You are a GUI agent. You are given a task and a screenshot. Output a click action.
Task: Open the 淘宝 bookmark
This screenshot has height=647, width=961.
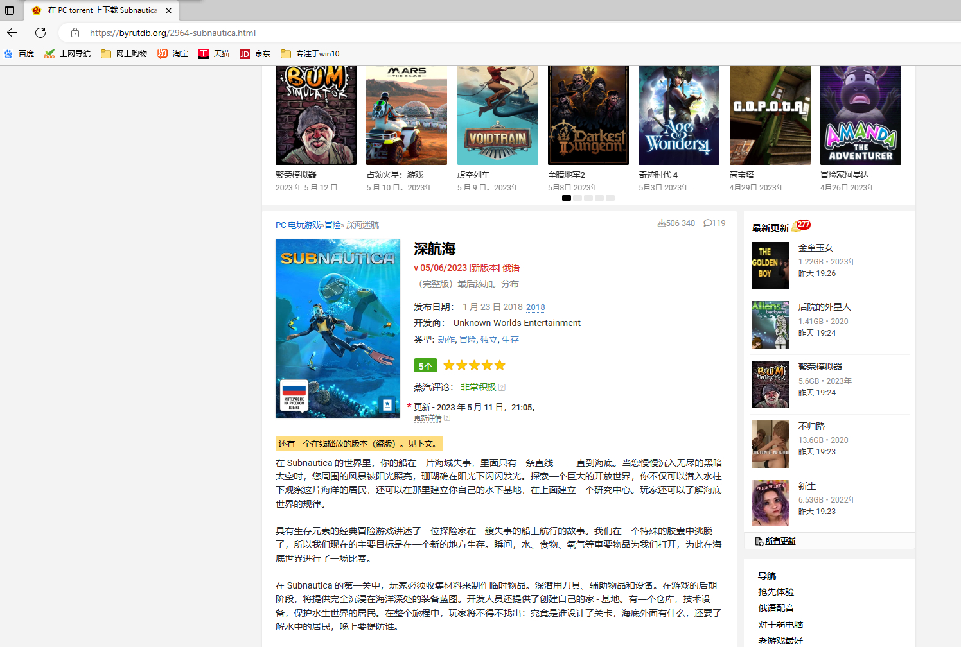point(173,54)
